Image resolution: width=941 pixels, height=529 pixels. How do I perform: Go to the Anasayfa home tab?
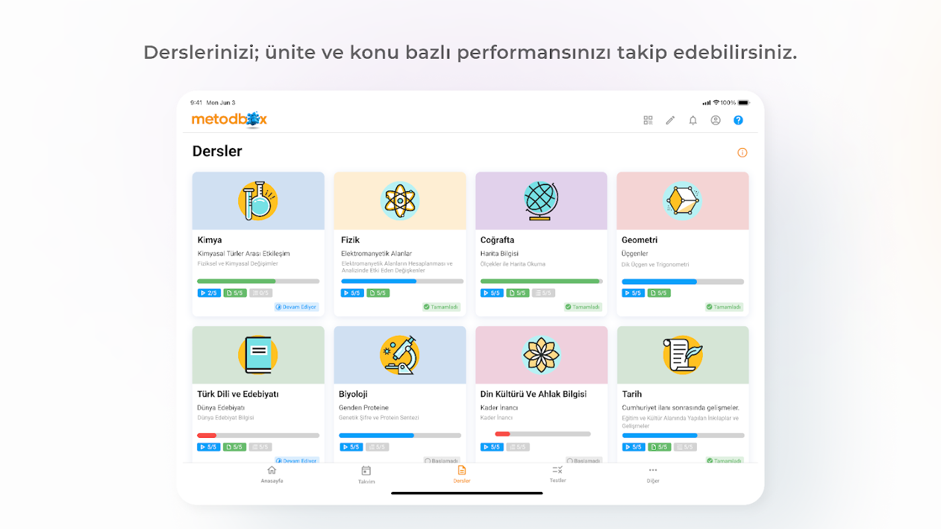click(x=271, y=473)
